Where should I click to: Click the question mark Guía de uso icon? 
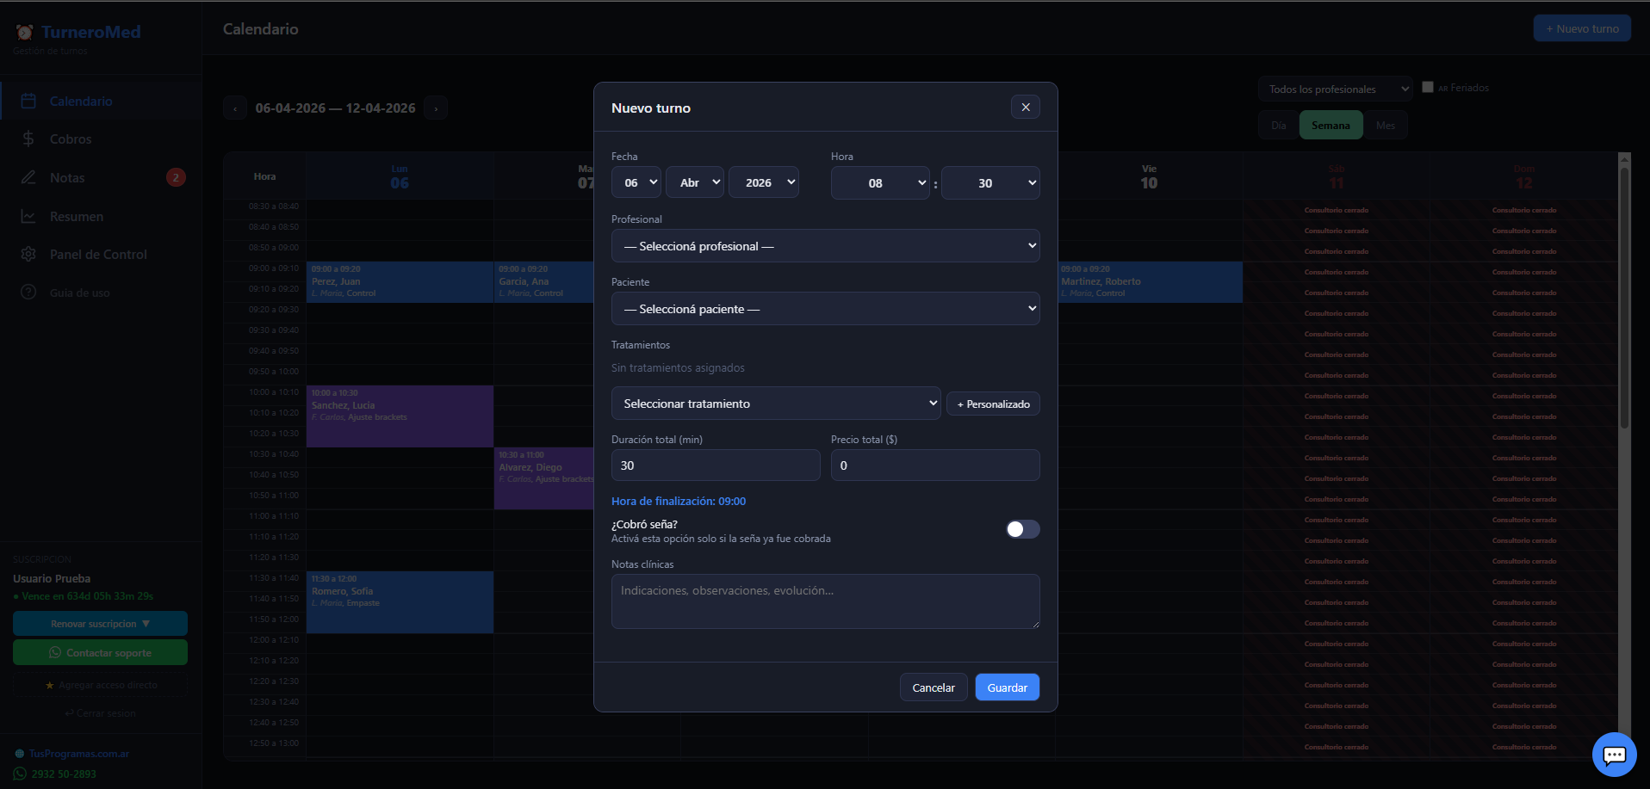coord(28,293)
